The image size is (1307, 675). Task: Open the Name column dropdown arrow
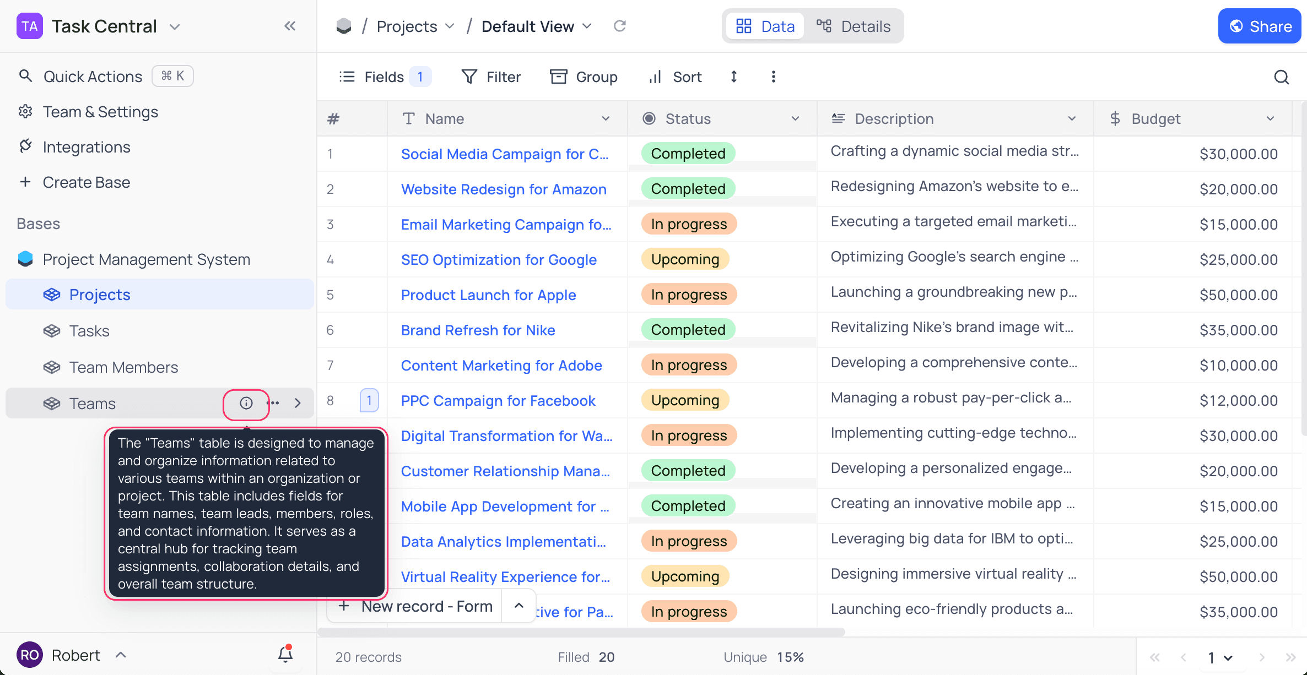pyautogui.click(x=606, y=118)
